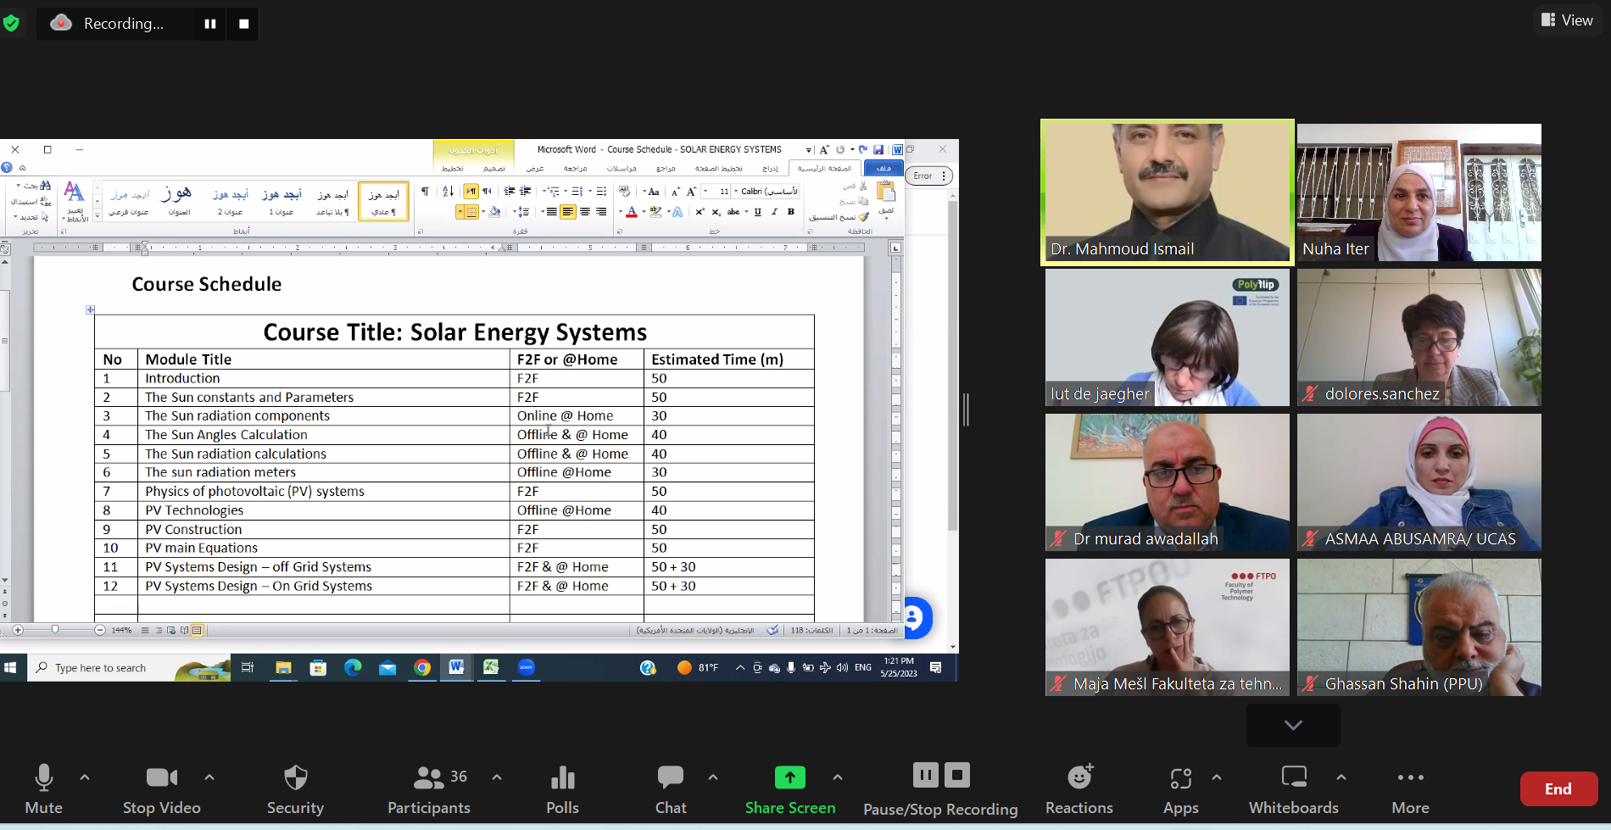1611x830 pixels.
Task: Open the More options menu
Action: 1411,789
